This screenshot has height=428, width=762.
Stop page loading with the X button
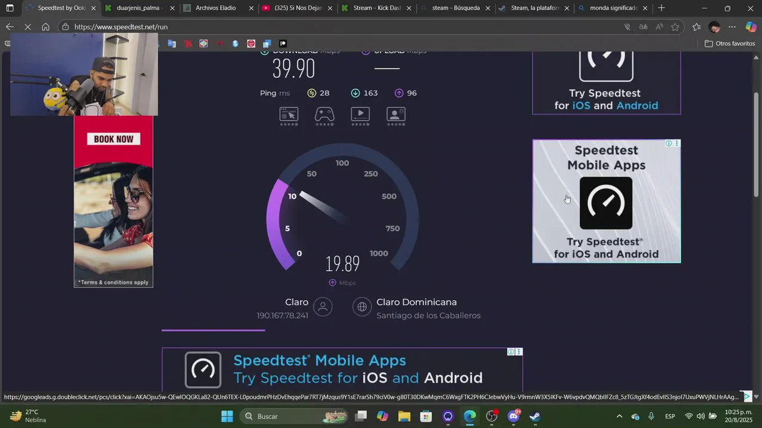[28, 27]
